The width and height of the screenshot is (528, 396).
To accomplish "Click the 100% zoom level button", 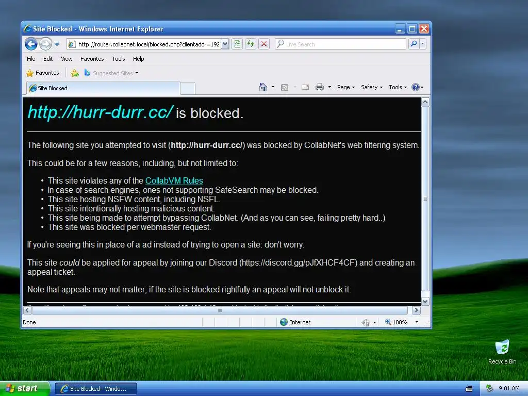I will [397, 322].
